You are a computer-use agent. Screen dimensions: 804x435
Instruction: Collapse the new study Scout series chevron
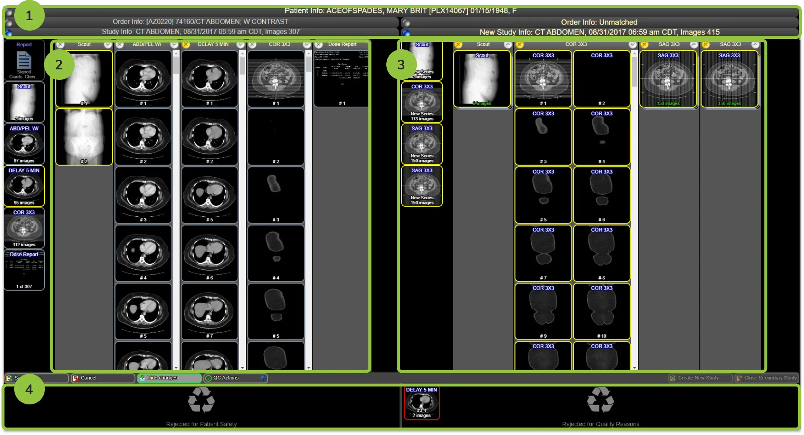(x=508, y=45)
